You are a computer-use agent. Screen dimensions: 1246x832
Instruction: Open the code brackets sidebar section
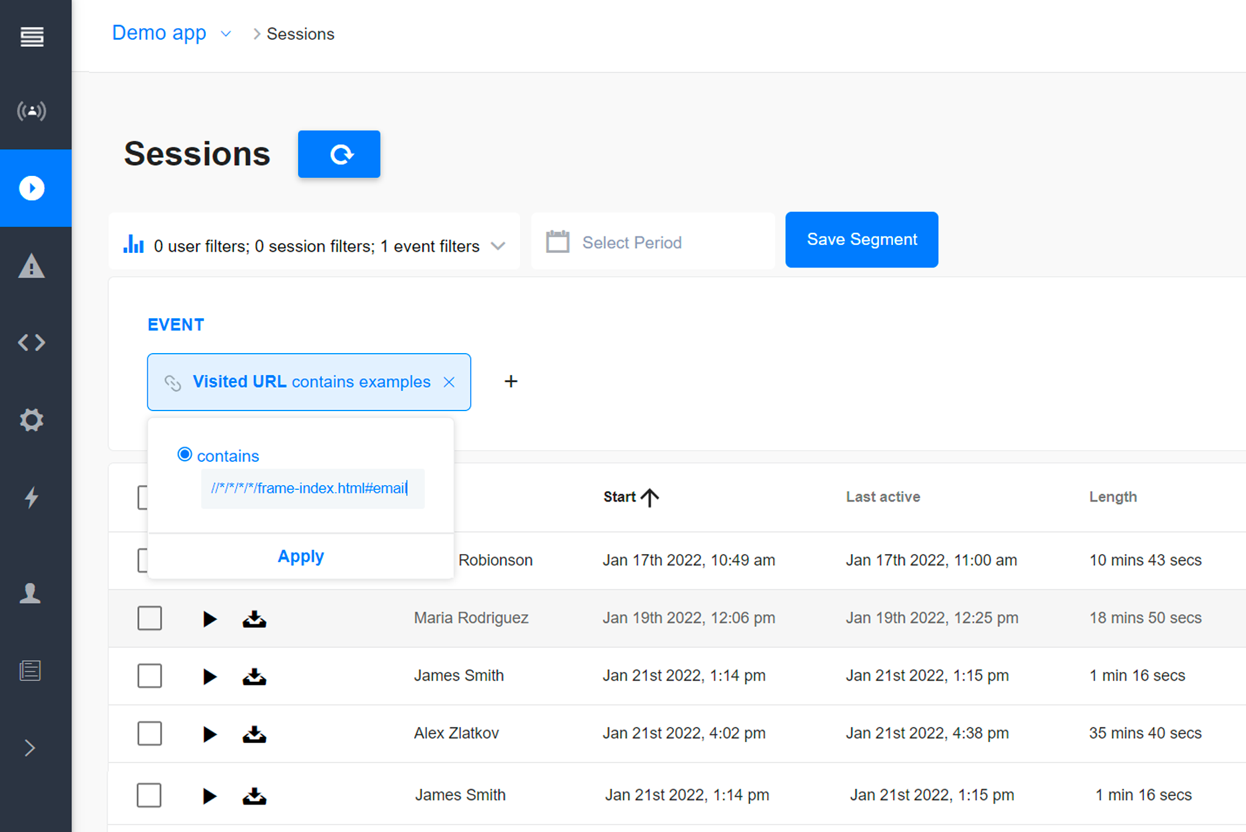[32, 343]
